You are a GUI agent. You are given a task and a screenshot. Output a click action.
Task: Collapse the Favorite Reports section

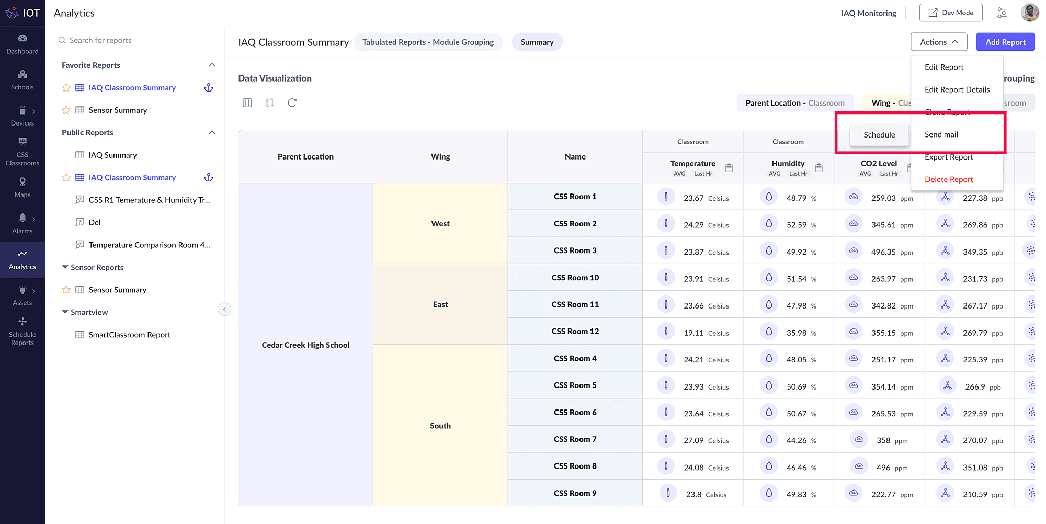coord(212,65)
